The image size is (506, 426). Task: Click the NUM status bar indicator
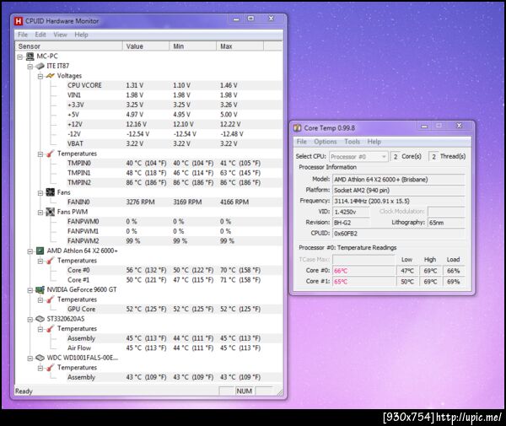pyautogui.click(x=245, y=391)
